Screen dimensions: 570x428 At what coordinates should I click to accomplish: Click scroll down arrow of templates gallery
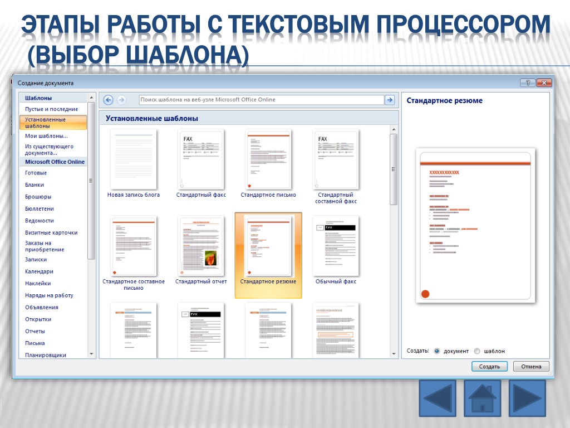394,354
